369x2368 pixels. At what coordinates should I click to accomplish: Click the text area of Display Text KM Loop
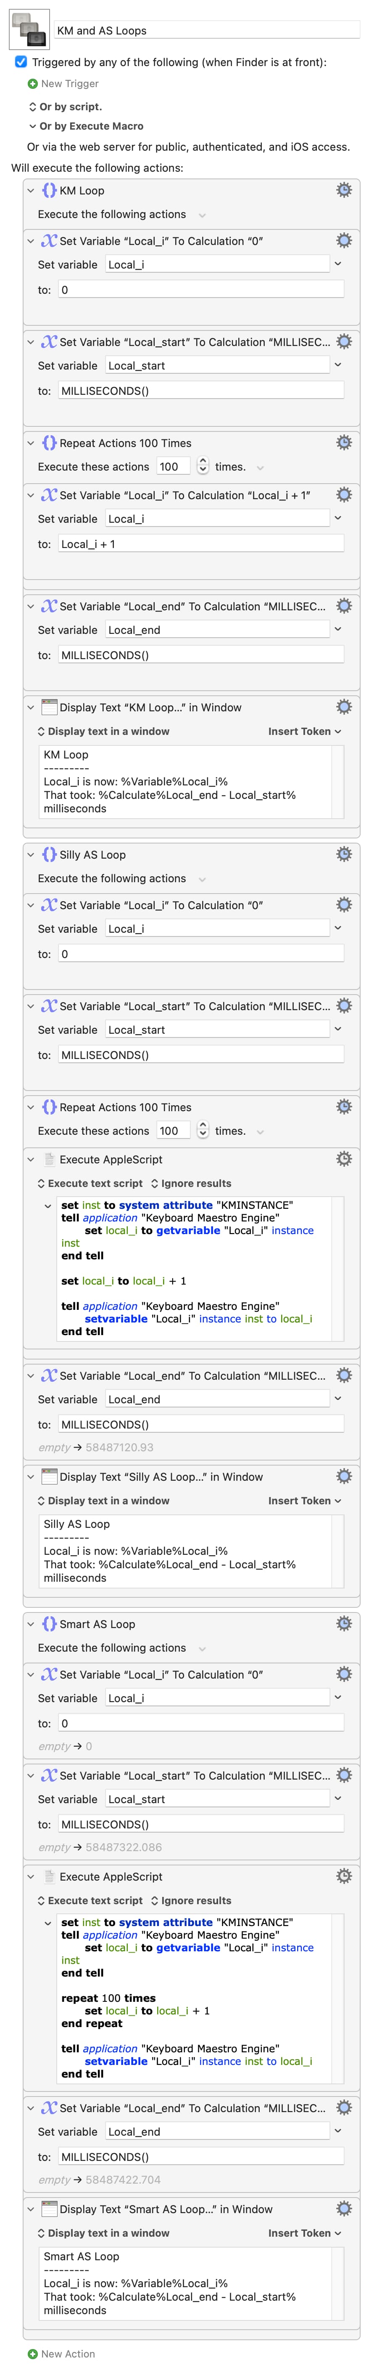186,781
